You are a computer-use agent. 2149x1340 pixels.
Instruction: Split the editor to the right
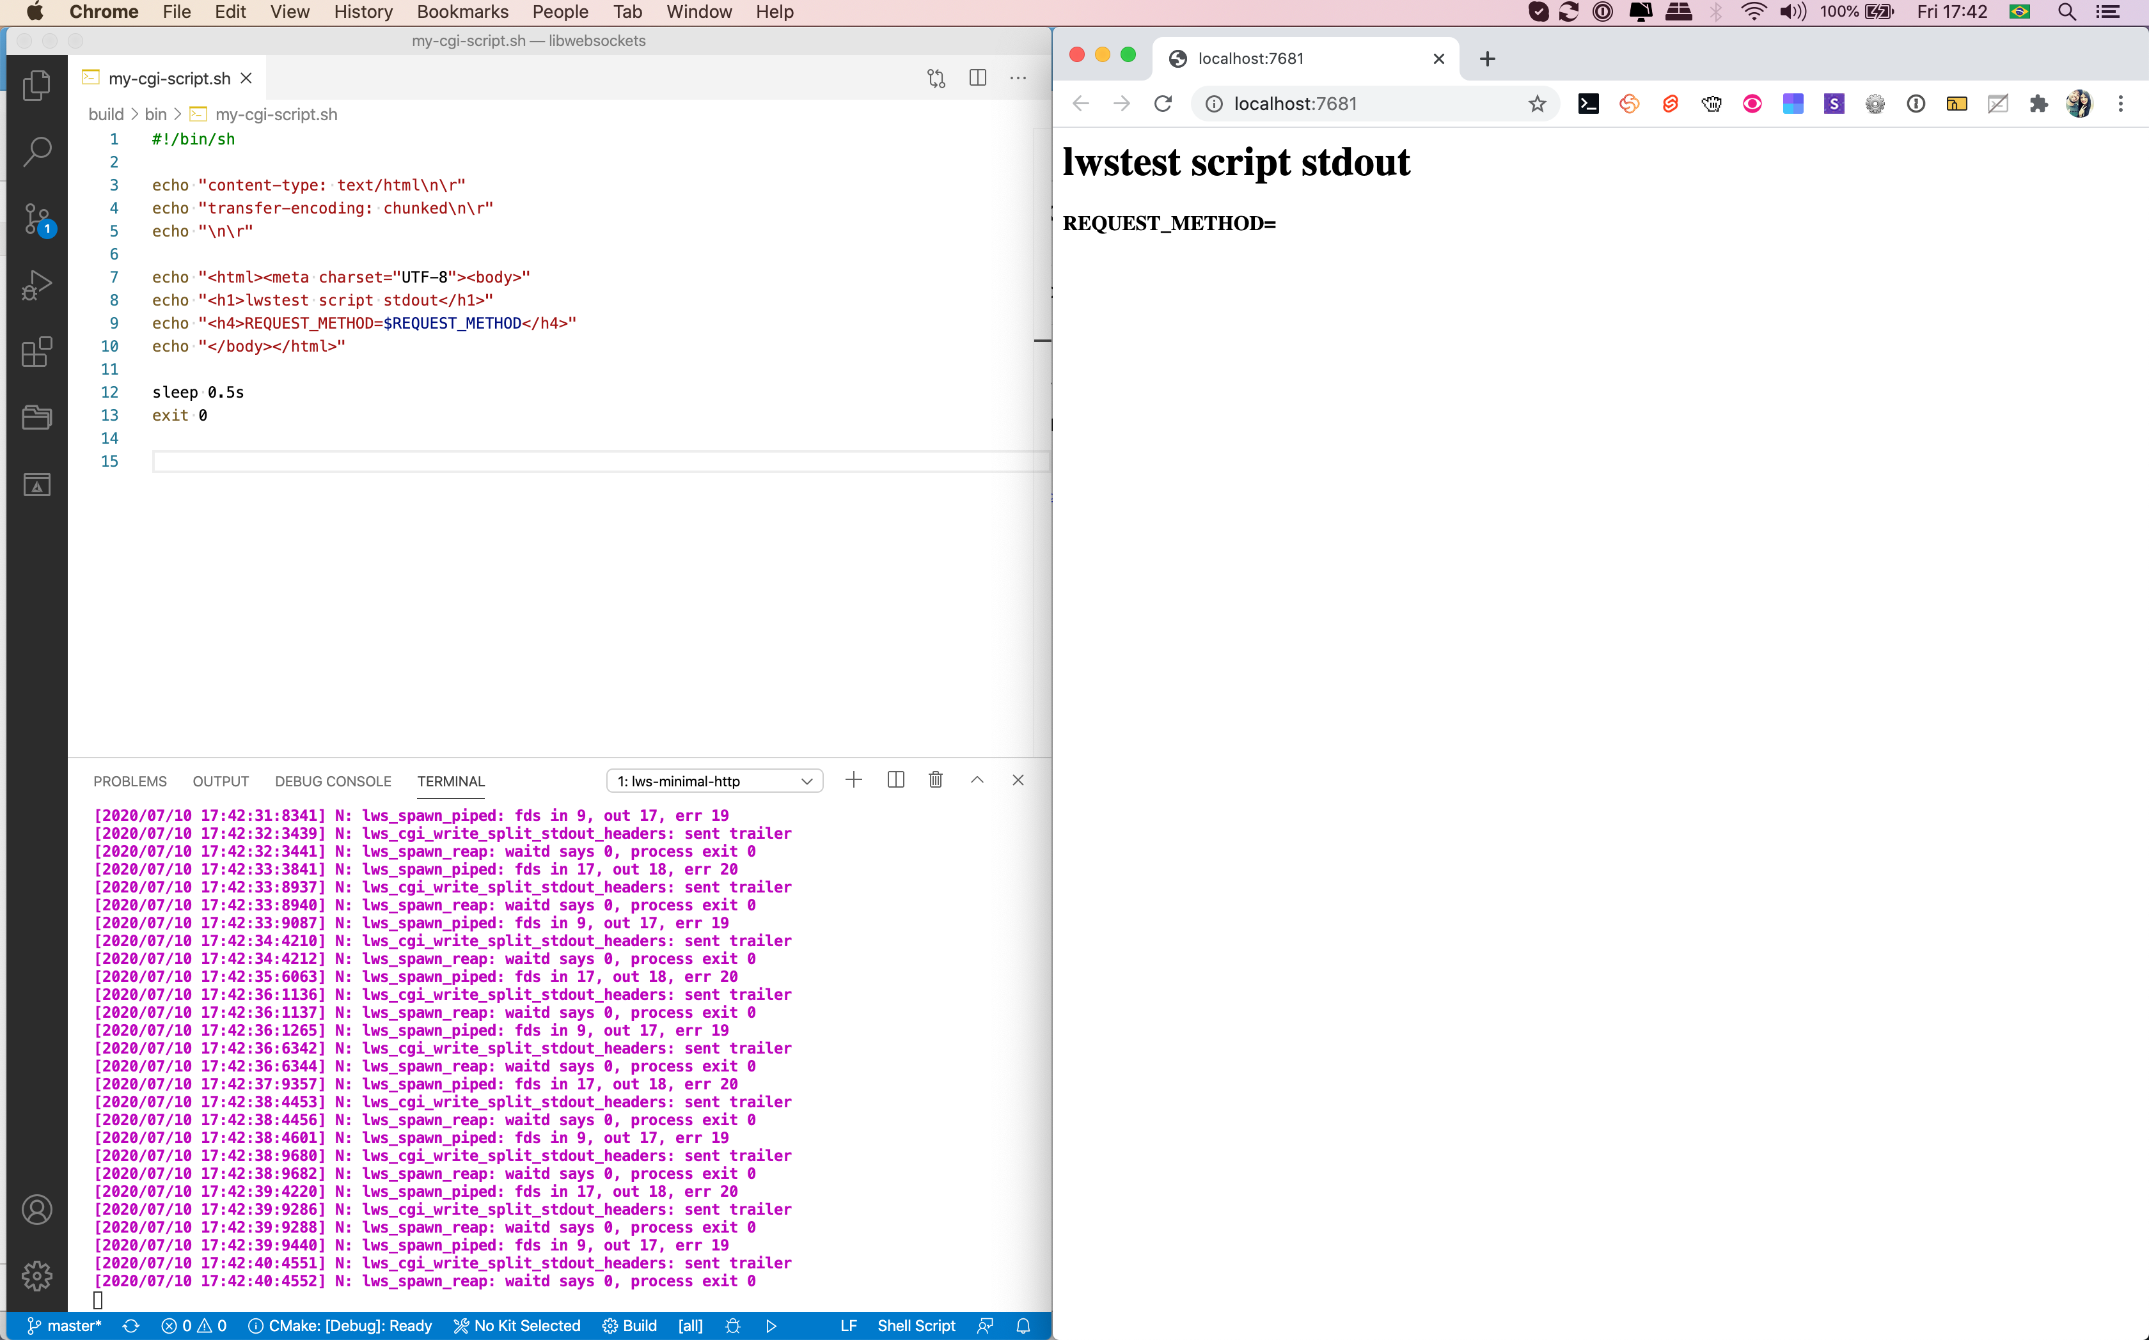pyautogui.click(x=978, y=78)
